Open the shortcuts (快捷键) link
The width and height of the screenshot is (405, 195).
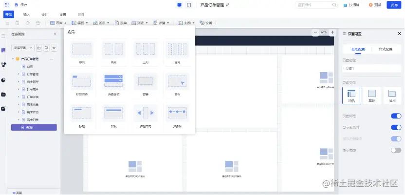[x=351, y=5]
